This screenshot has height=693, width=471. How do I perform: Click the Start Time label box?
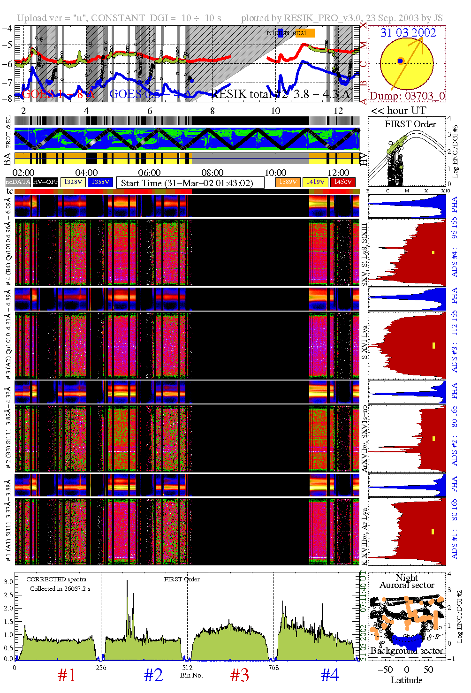tap(190, 183)
